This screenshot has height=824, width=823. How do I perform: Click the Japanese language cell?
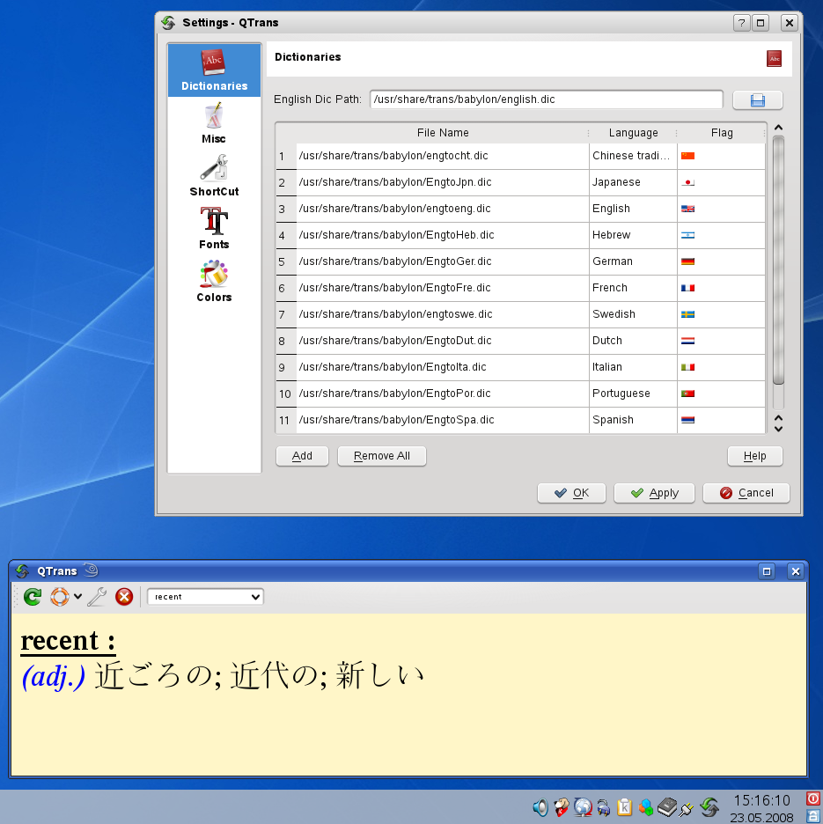click(x=633, y=182)
